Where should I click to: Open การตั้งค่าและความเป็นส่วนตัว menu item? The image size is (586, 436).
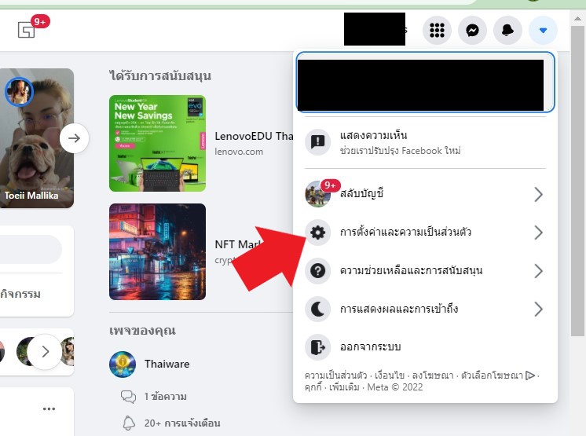click(x=425, y=233)
